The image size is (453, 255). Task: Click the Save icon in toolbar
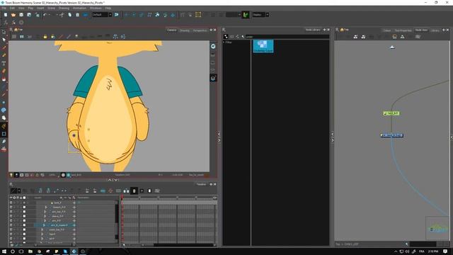coord(21,15)
